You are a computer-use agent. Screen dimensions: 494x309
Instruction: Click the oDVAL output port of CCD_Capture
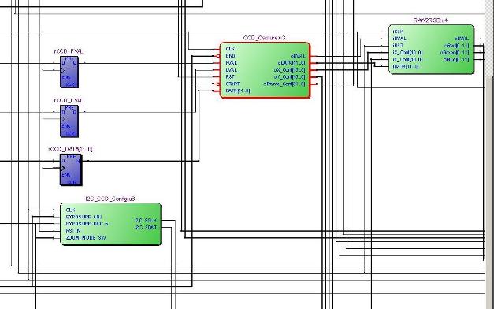298,56
